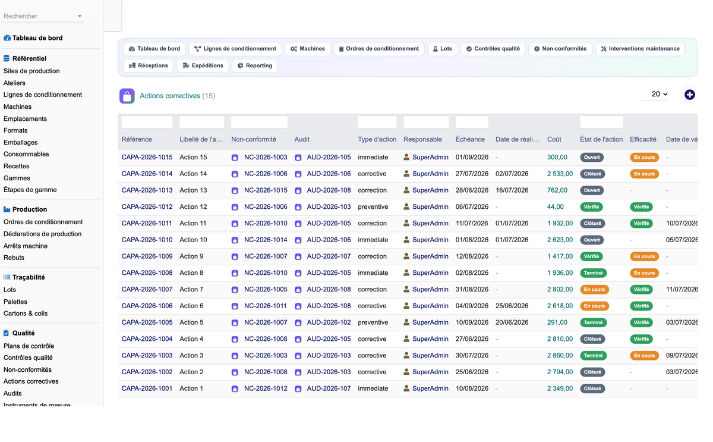
Task: Open the Interventions maintenance tab
Action: point(640,49)
